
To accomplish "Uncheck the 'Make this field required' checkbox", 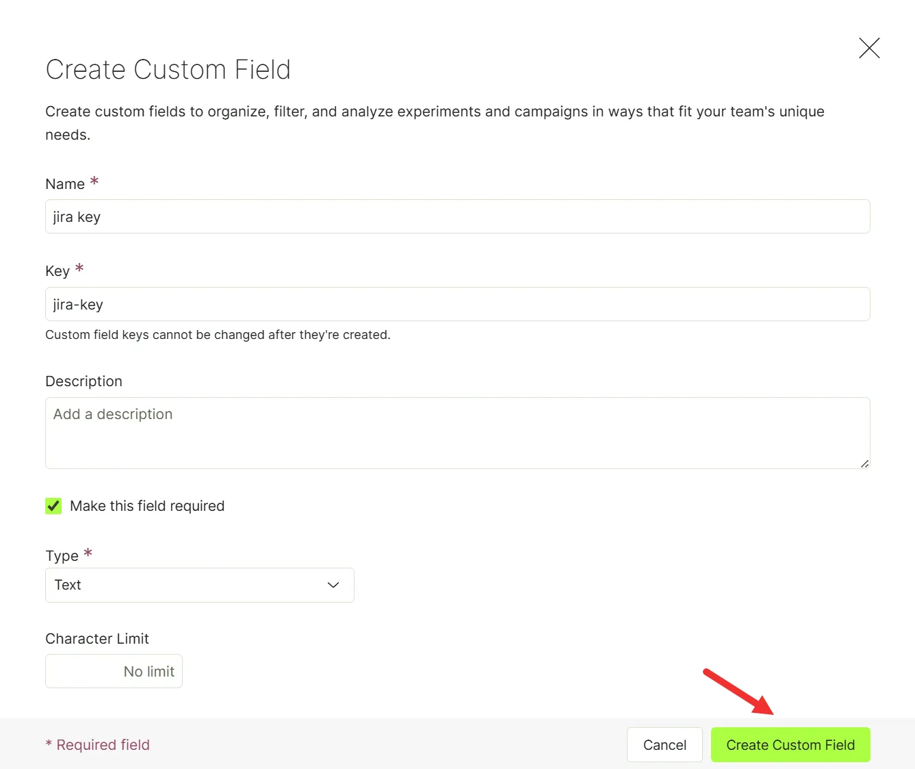I will [x=53, y=506].
